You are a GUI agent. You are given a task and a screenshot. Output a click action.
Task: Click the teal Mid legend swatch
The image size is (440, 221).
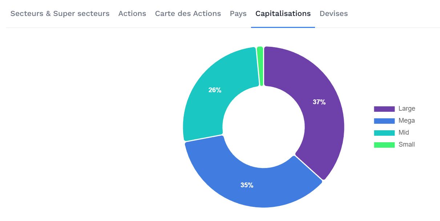[384, 133]
